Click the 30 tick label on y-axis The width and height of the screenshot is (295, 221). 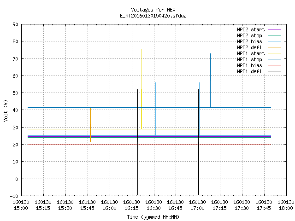click(x=16, y=128)
